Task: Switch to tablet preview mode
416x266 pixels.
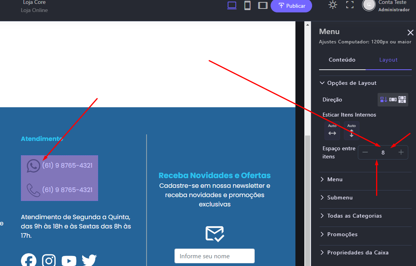Action: coord(263,5)
